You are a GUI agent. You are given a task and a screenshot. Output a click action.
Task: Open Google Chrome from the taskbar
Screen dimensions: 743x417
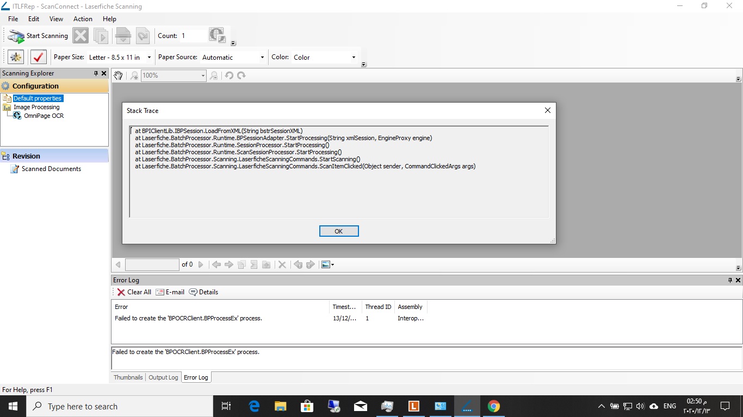[x=493, y=406]
